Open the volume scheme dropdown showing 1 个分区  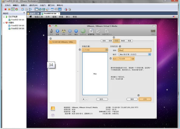tap(95, 50)
